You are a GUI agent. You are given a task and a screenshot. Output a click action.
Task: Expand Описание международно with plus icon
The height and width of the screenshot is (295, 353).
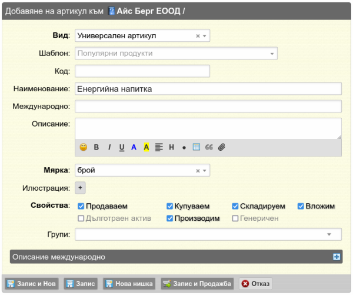(337, 257)
